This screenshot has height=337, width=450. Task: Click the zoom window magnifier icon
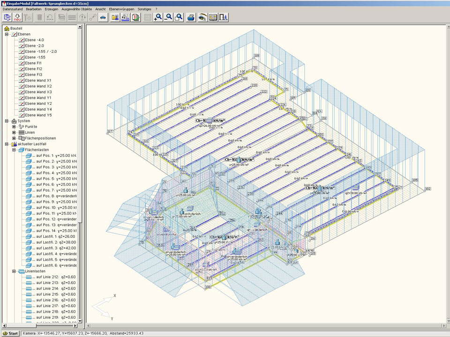(179, 17)
